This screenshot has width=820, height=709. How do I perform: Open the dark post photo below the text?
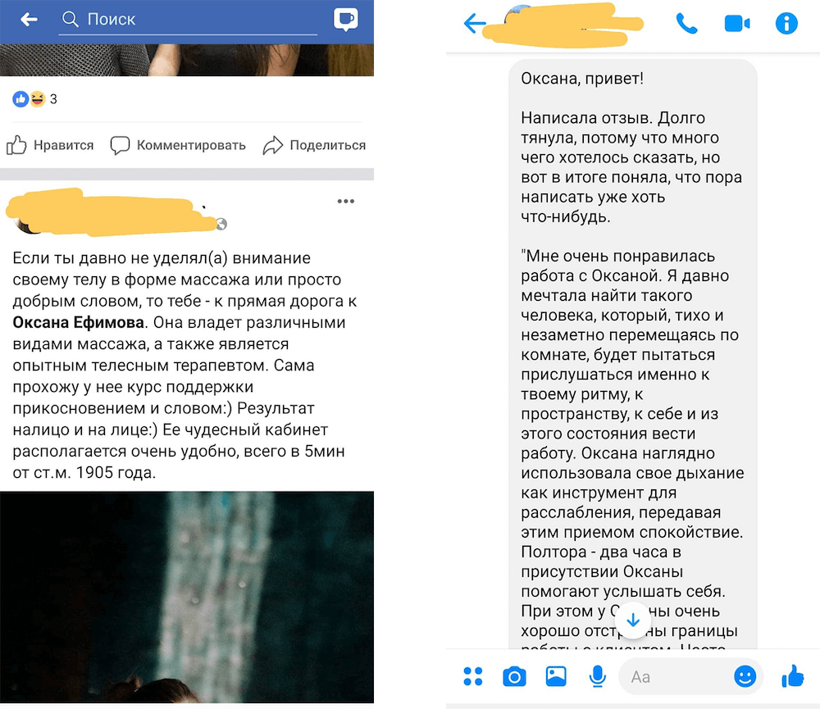tap(187, 597)
